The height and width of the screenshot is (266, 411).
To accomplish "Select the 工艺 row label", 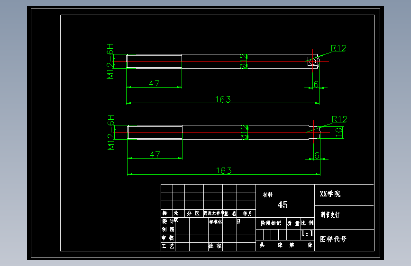I will [x=168, y=246].
